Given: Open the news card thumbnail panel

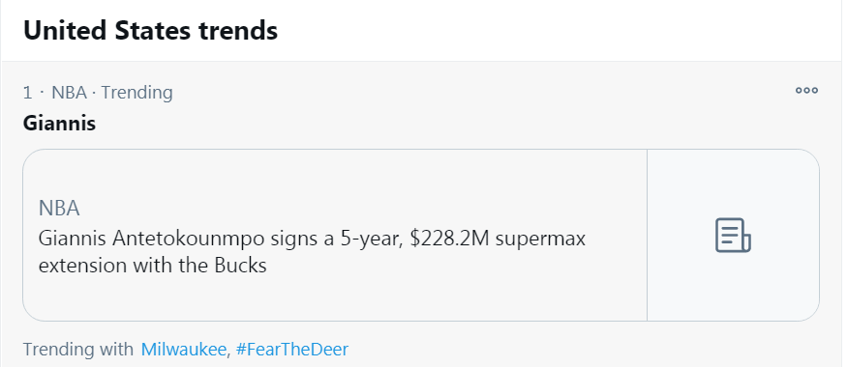Looking at the screenshot, I should (734, 236).
